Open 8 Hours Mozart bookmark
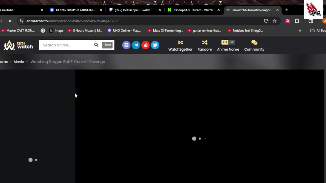The width and height of the screenshot is (326, 183). click(x=85, y=30)
